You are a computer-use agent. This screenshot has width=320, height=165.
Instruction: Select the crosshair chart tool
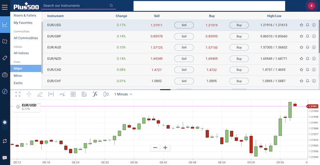(29, 94)
